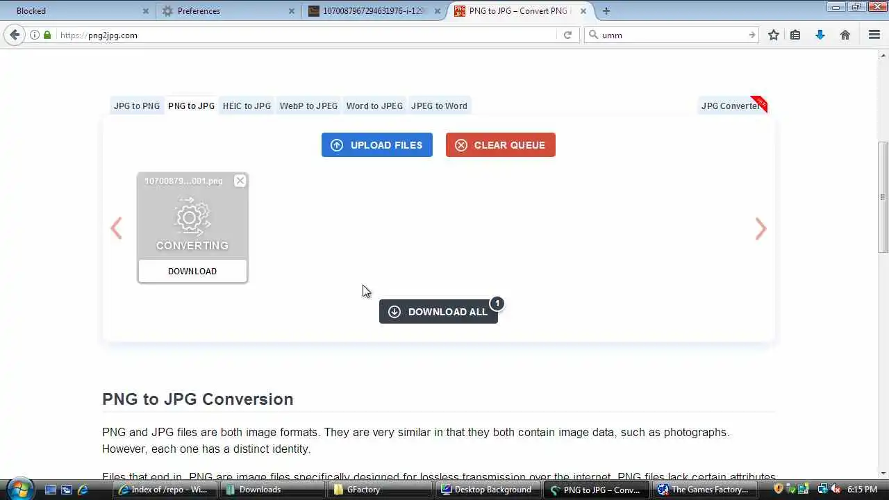Click the taskbar clock 6:15 PM
The height and width of the screenshot is (500, 889).
pyautogui.click(x=863, y=490)
